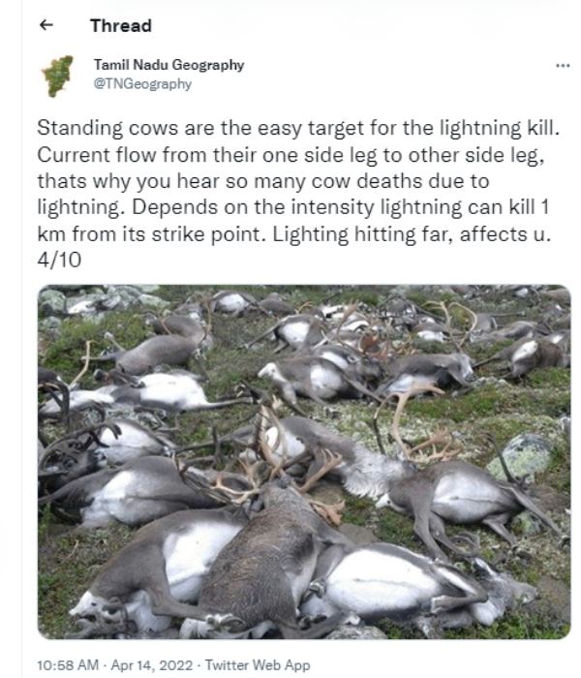Screen dimensions: 581x678
Task: Click the phrase "km from its strike point"
Action: click(x=151, y=234)
